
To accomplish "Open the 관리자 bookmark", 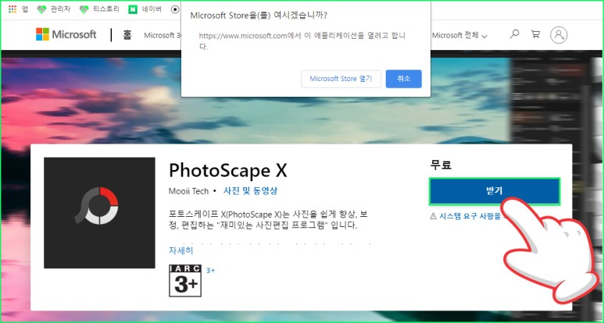I will pos(54,9).
